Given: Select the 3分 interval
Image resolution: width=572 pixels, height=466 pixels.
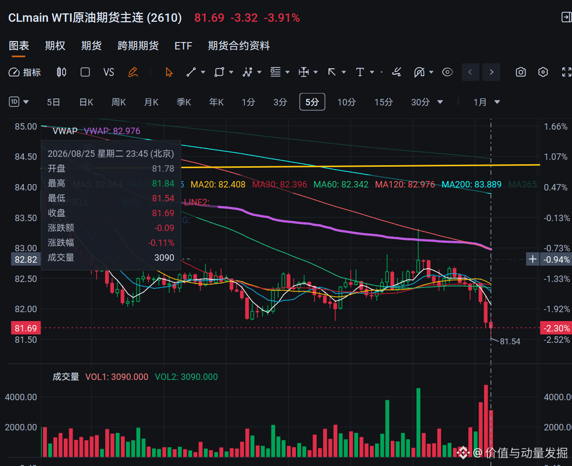Looking at the screenshot, I should (x=280, y=102).
